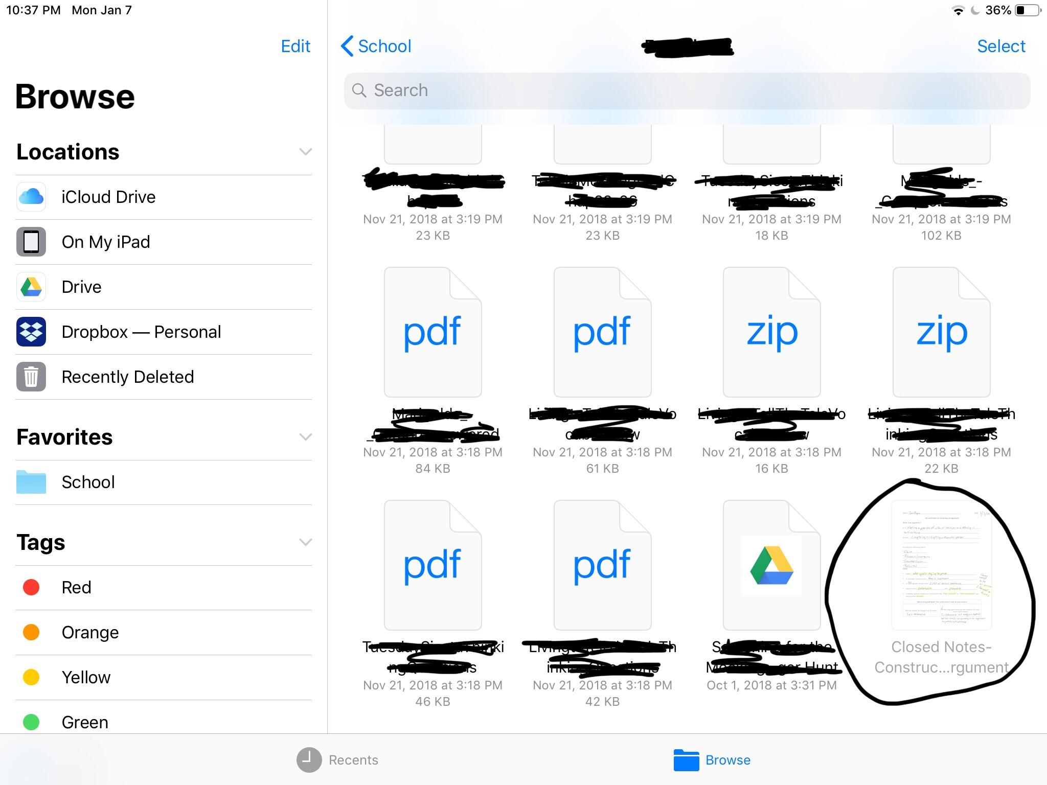Switch to Recents tab
The height and width of the screenshot is (785, 1047).
[x=337, y=760]
